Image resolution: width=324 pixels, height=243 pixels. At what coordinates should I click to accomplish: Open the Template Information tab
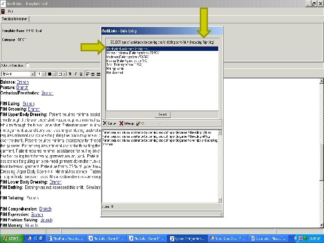[x=15, y=19]
